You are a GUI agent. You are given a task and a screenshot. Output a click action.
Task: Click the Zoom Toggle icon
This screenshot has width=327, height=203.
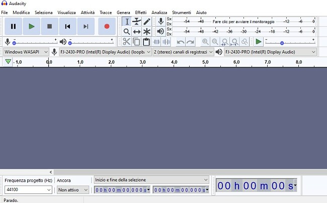[244, 42]
